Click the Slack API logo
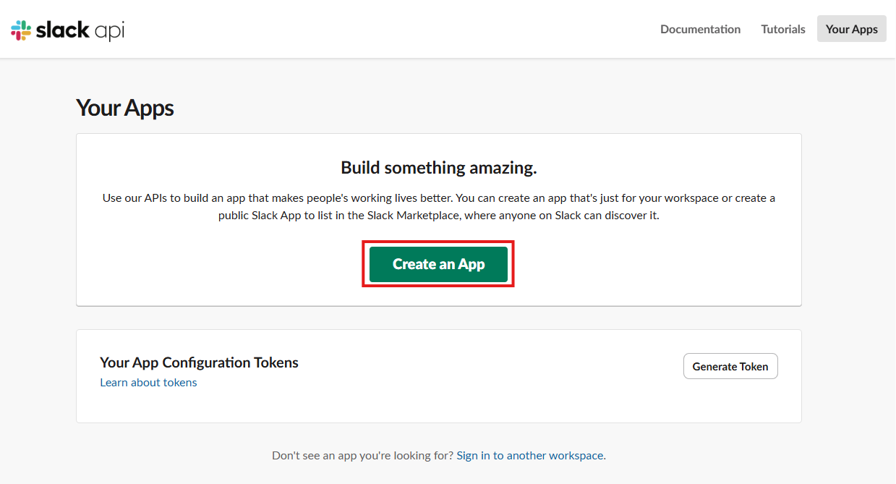 [x=67, y=30]
